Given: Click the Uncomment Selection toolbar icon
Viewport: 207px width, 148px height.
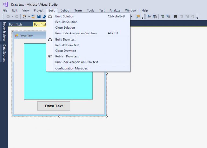Looking at the screenshot, I should tap(155, 17).
